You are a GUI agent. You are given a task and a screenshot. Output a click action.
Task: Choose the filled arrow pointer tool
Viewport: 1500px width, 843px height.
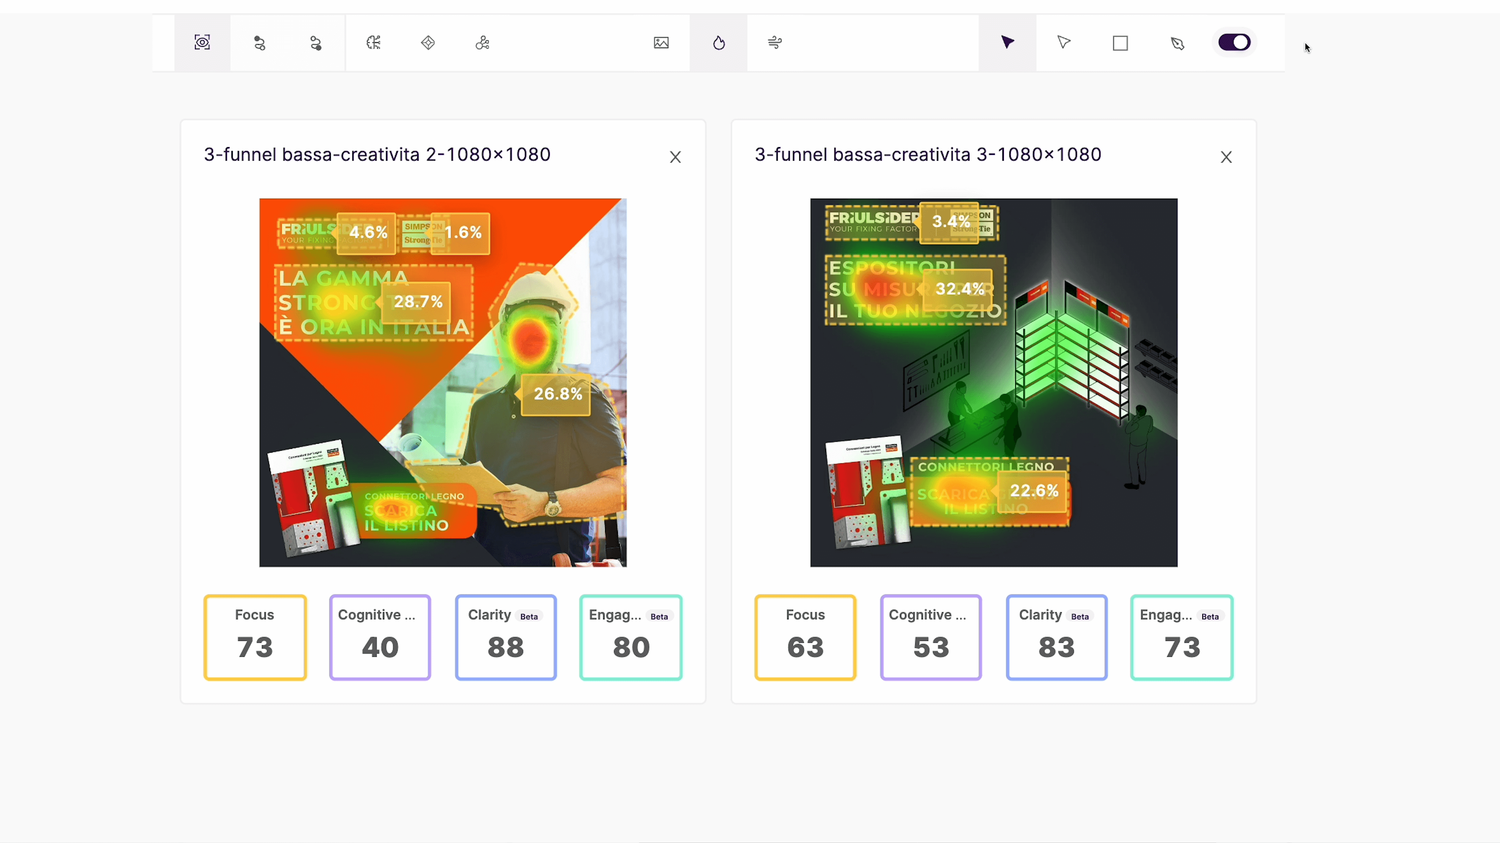tap(1007, 43)
